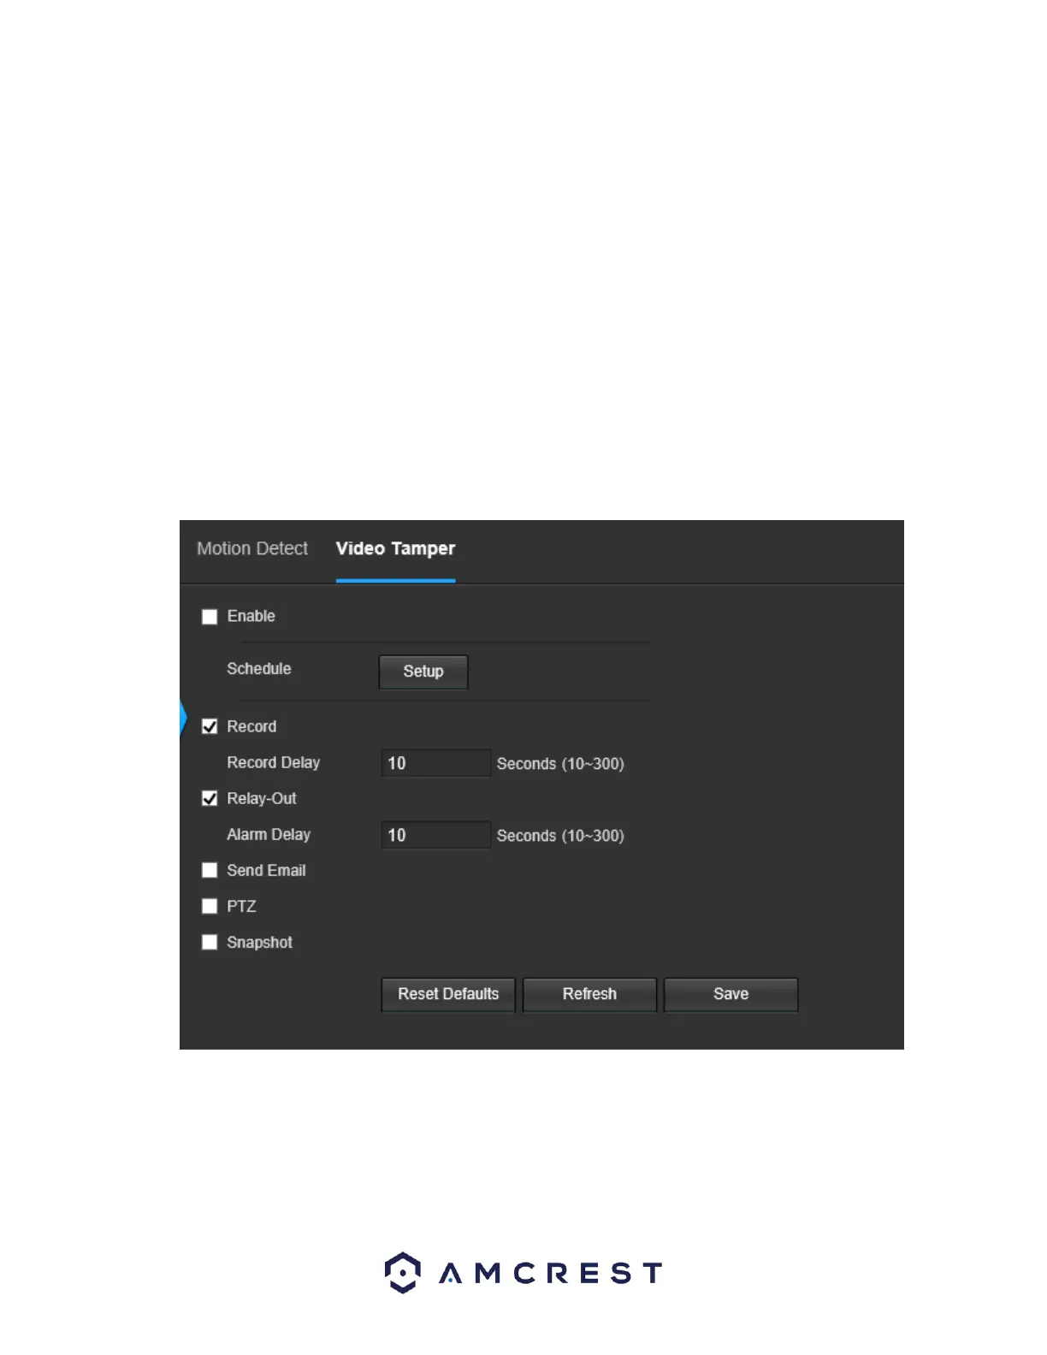
Task: Click Reset Defaults button
Action: coord(448,994)
